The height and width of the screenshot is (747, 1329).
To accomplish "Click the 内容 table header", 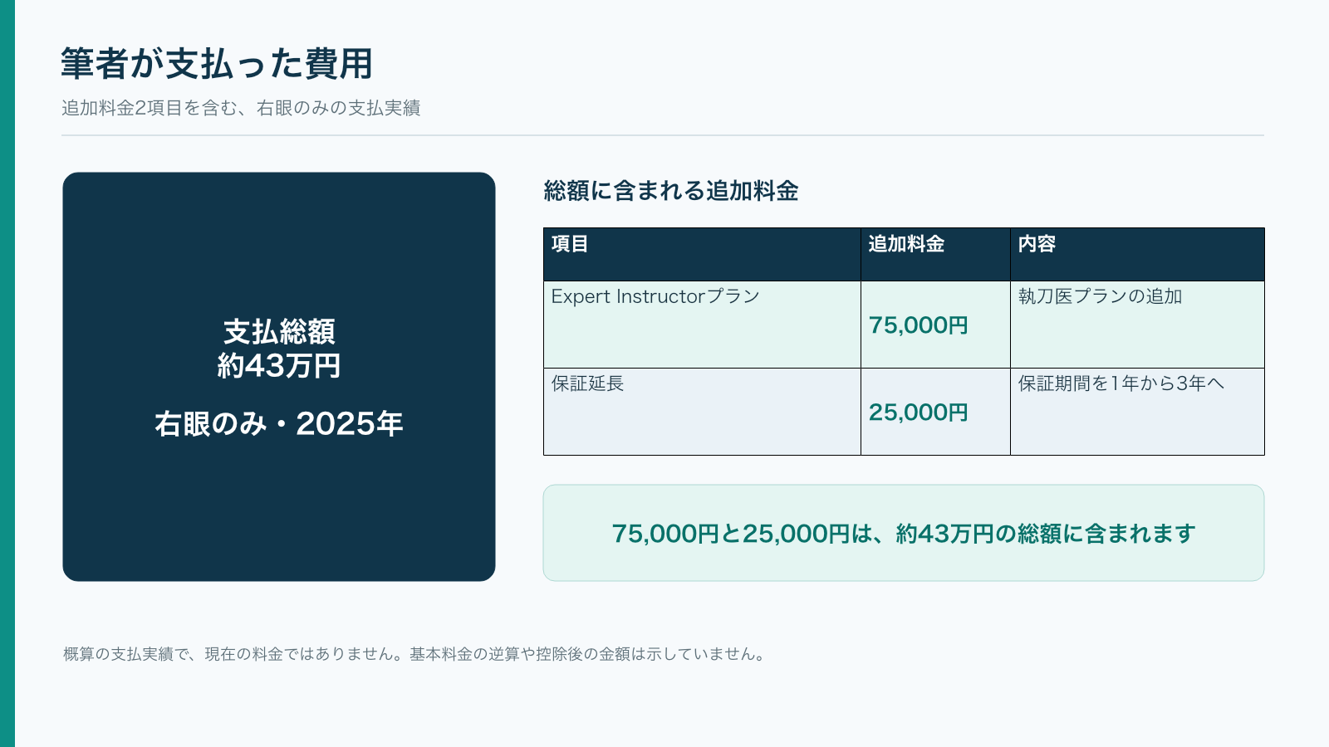I will 1137,254.
